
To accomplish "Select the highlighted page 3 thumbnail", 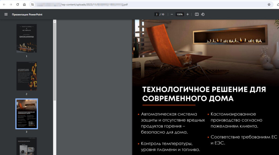I will click(26, 114).
